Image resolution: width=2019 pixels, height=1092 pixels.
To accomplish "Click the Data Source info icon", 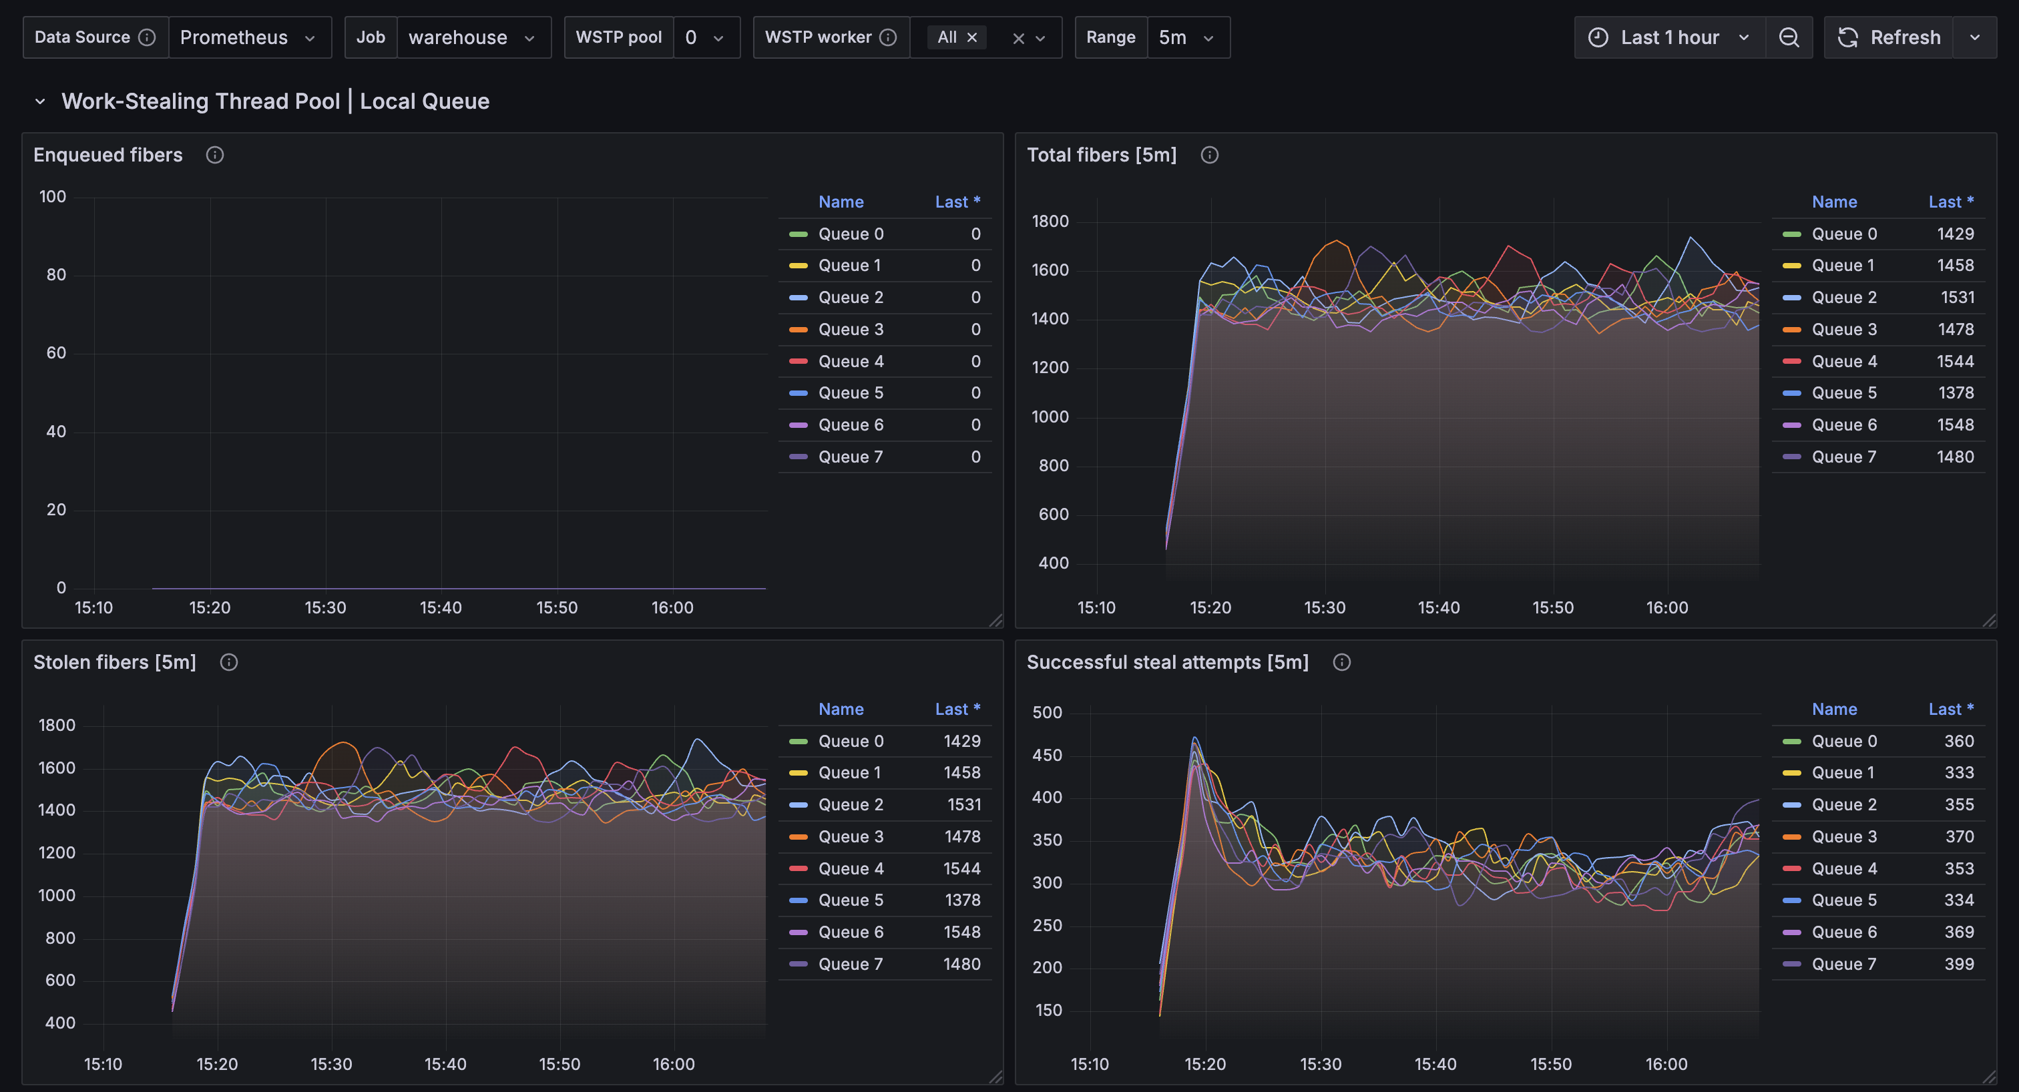I will [x=147, y=37].
